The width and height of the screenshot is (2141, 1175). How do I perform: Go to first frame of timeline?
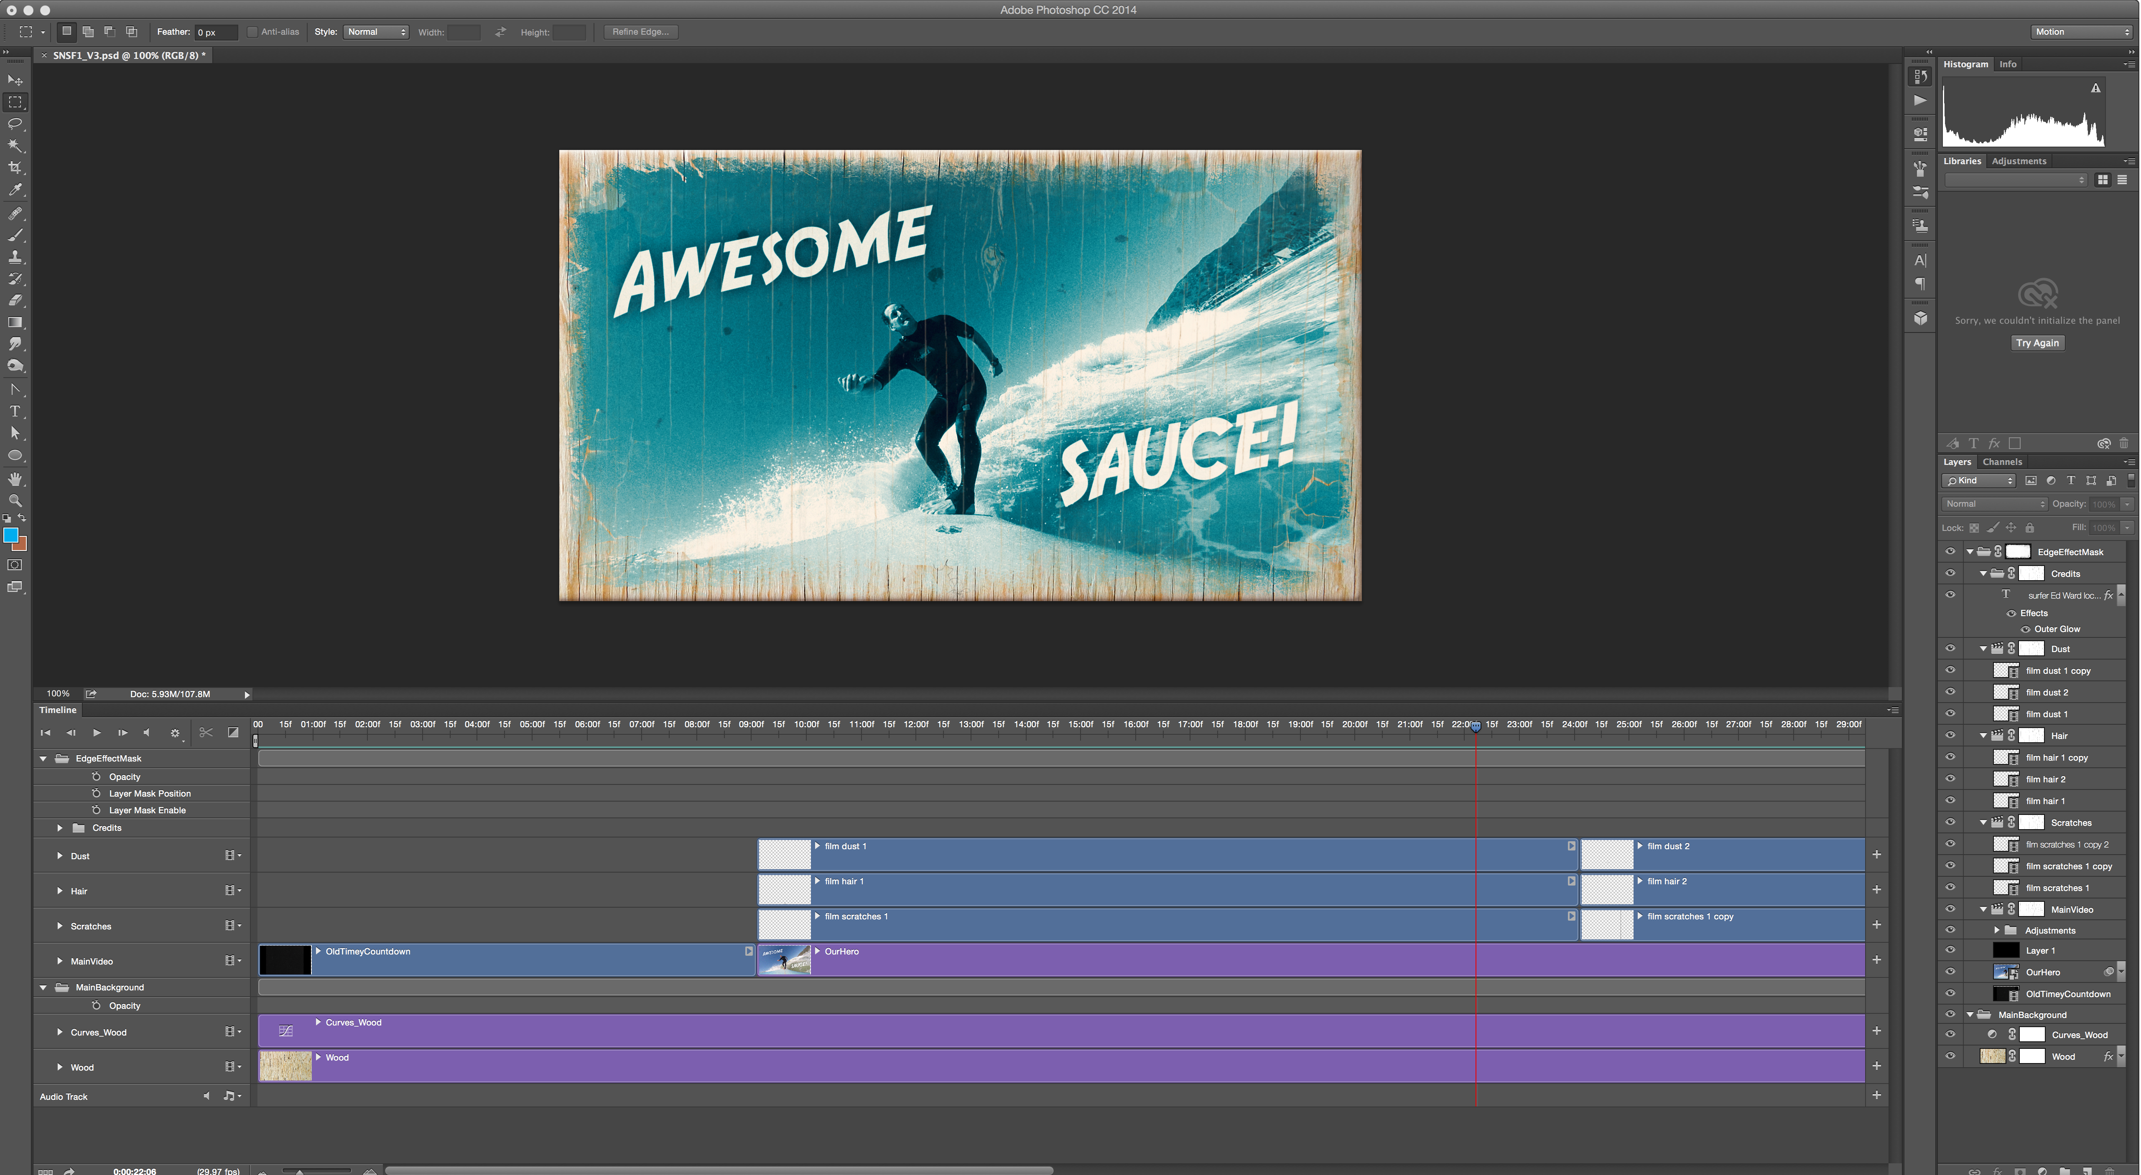(46, 732)
